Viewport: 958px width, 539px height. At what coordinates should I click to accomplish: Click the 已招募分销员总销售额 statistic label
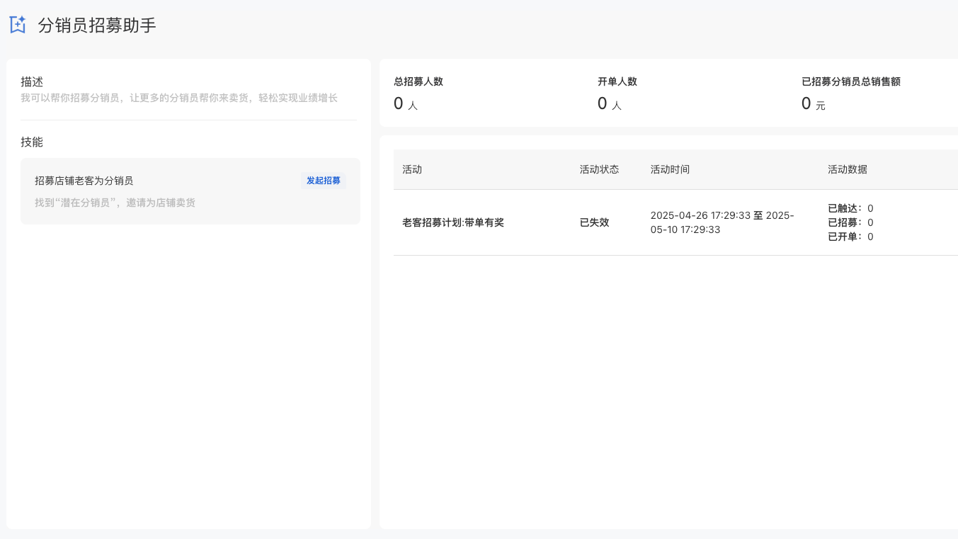pos(851,81)
